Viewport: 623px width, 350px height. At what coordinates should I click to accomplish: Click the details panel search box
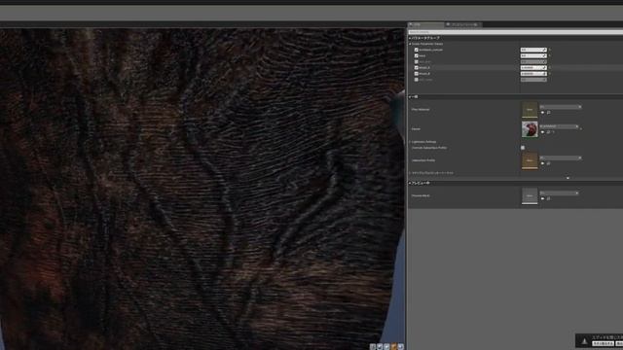(x=515, y=32)
